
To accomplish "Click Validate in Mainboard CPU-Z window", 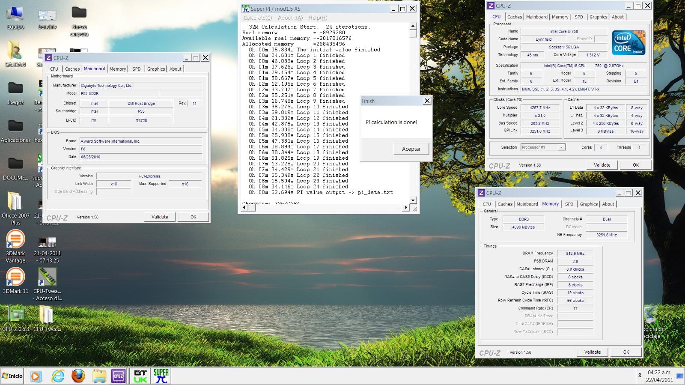I will (160, 217).
